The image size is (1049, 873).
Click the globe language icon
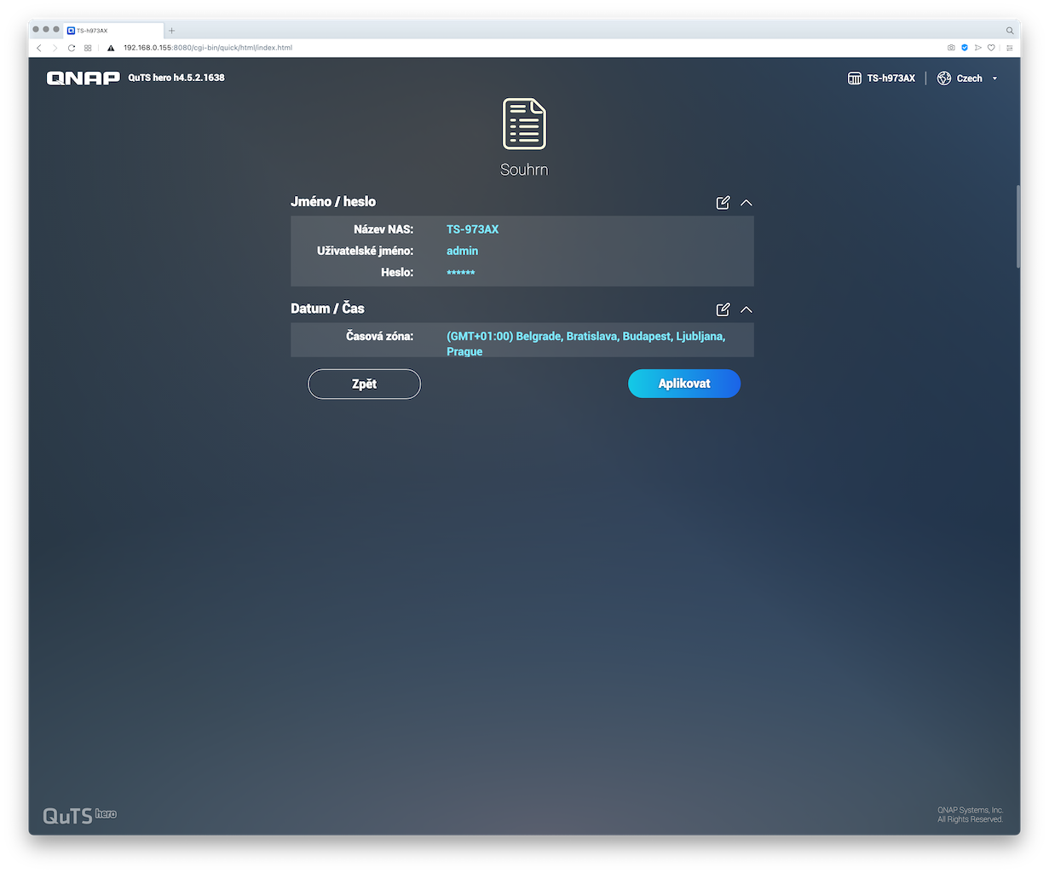click(x=943, y=78)
